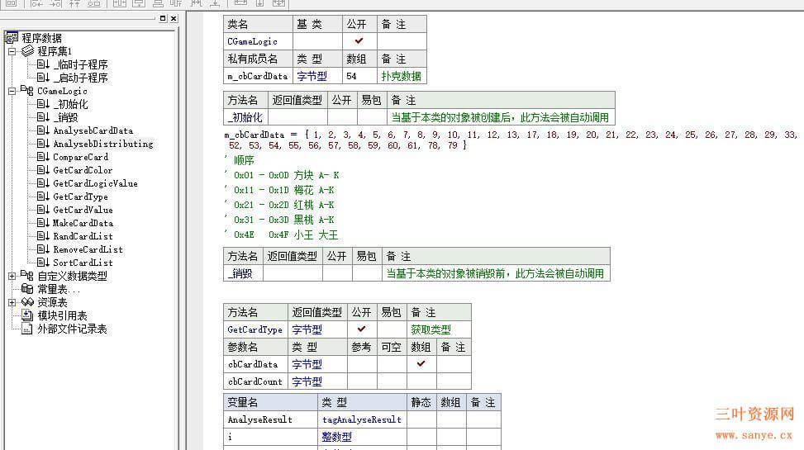
Task: Click the CGameLogic class icon in tree
Action: 27,91
